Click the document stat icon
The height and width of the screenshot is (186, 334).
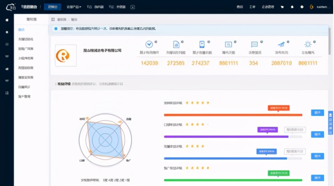176,44
